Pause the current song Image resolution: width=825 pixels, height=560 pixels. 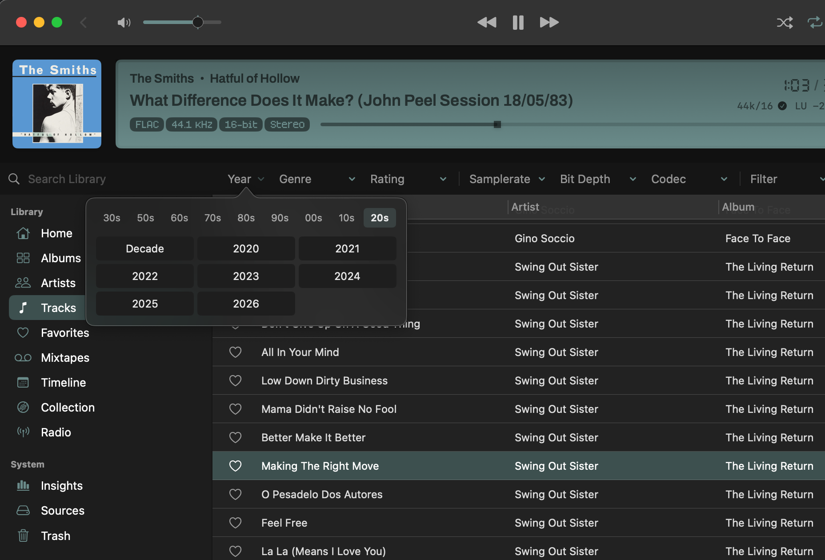pyautogui.click(x=518, y=22)
